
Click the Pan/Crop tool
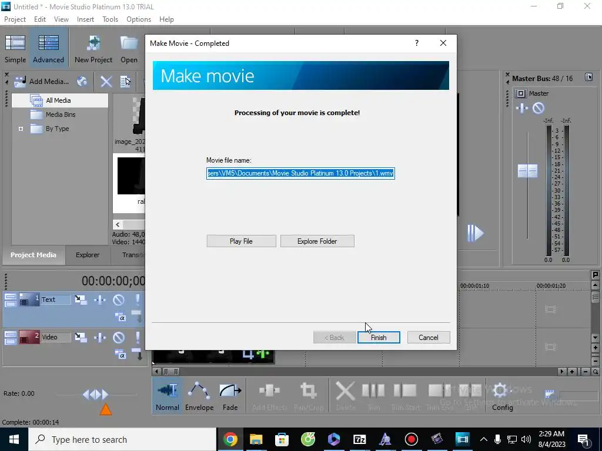tap(308, 396)
